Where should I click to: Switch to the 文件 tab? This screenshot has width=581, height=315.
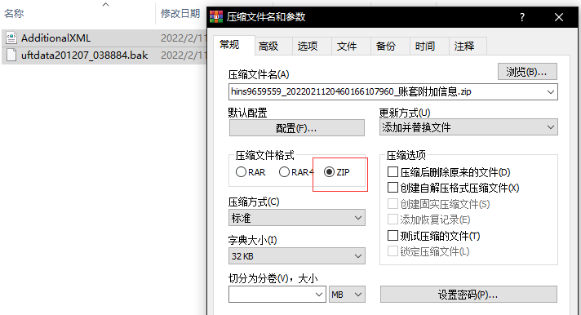(351, 46)
